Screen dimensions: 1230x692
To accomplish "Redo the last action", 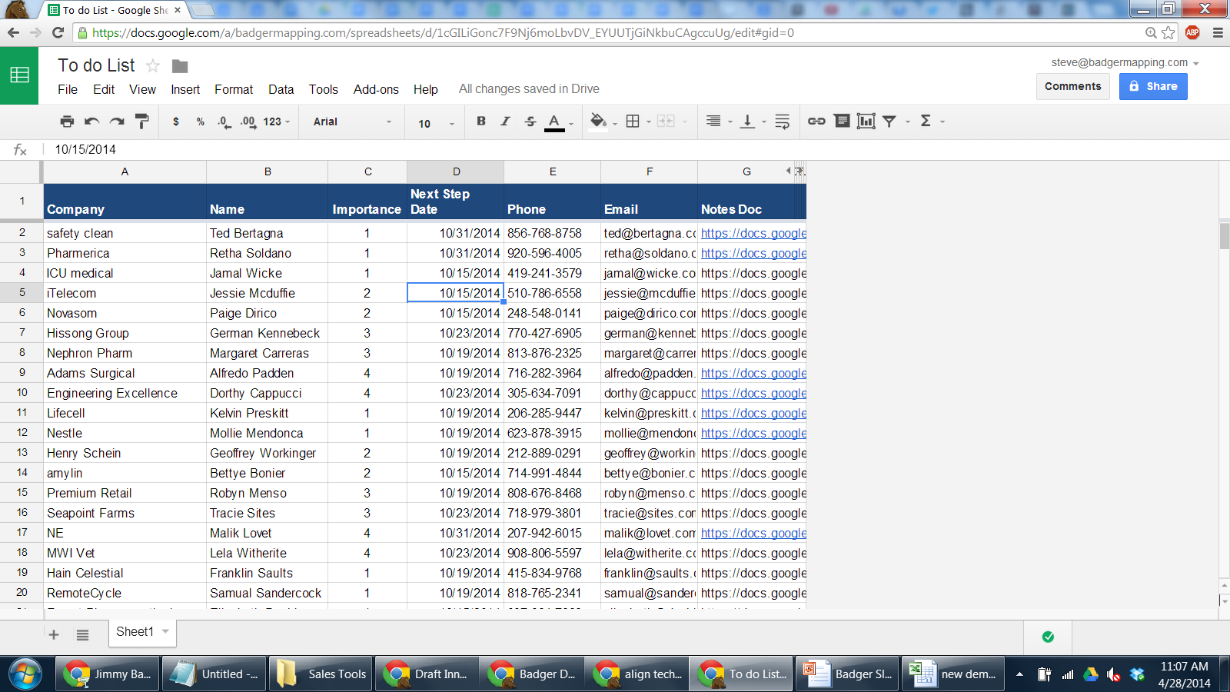I will 117,121.
